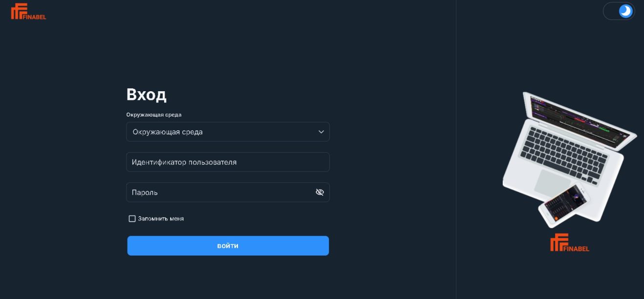Focus the "Идентификатор пользователя" input field
The height and width of the screenshot is (299, 644).
pos(228,162)
